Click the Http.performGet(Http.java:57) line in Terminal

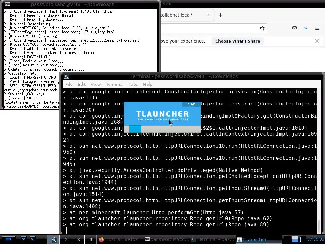click(153, 213)
